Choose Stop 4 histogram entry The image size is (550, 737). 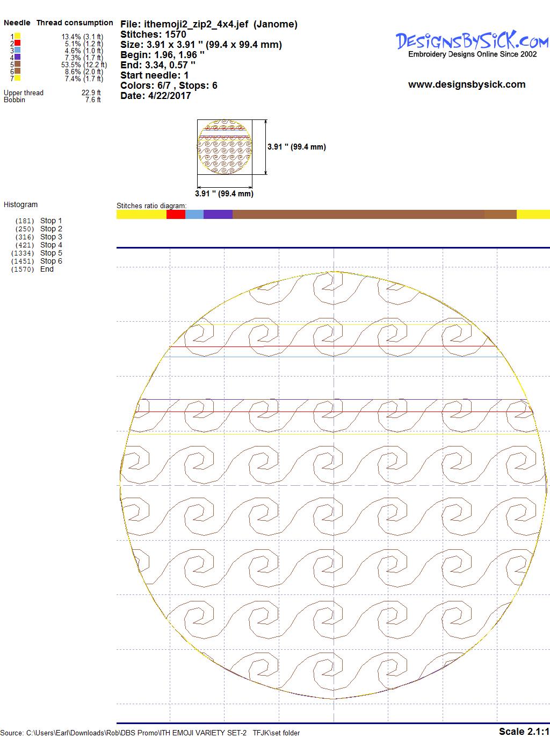51,245
